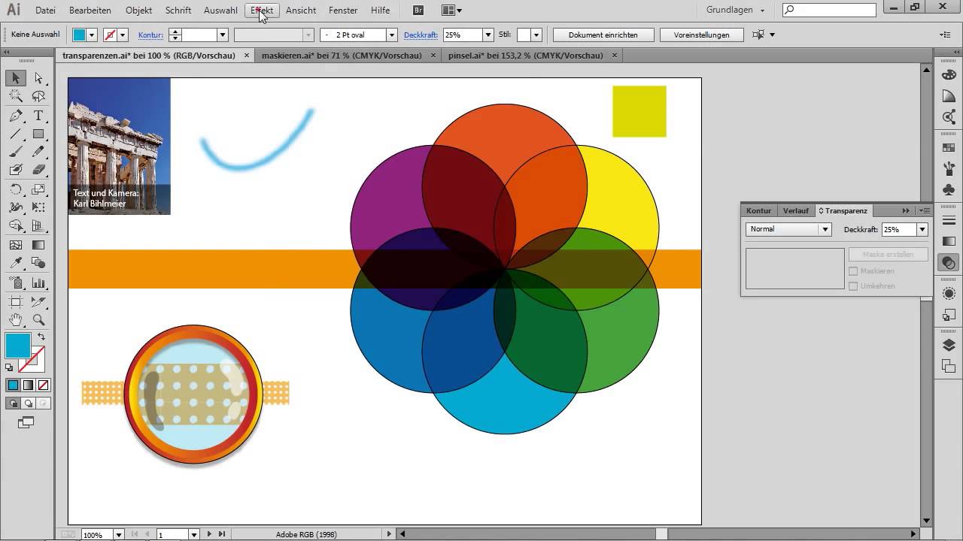Image resolution: width=963 pixels, height=541 pixels.
Task: Open the Objekt menu
Action: click(x=138, y=11)
